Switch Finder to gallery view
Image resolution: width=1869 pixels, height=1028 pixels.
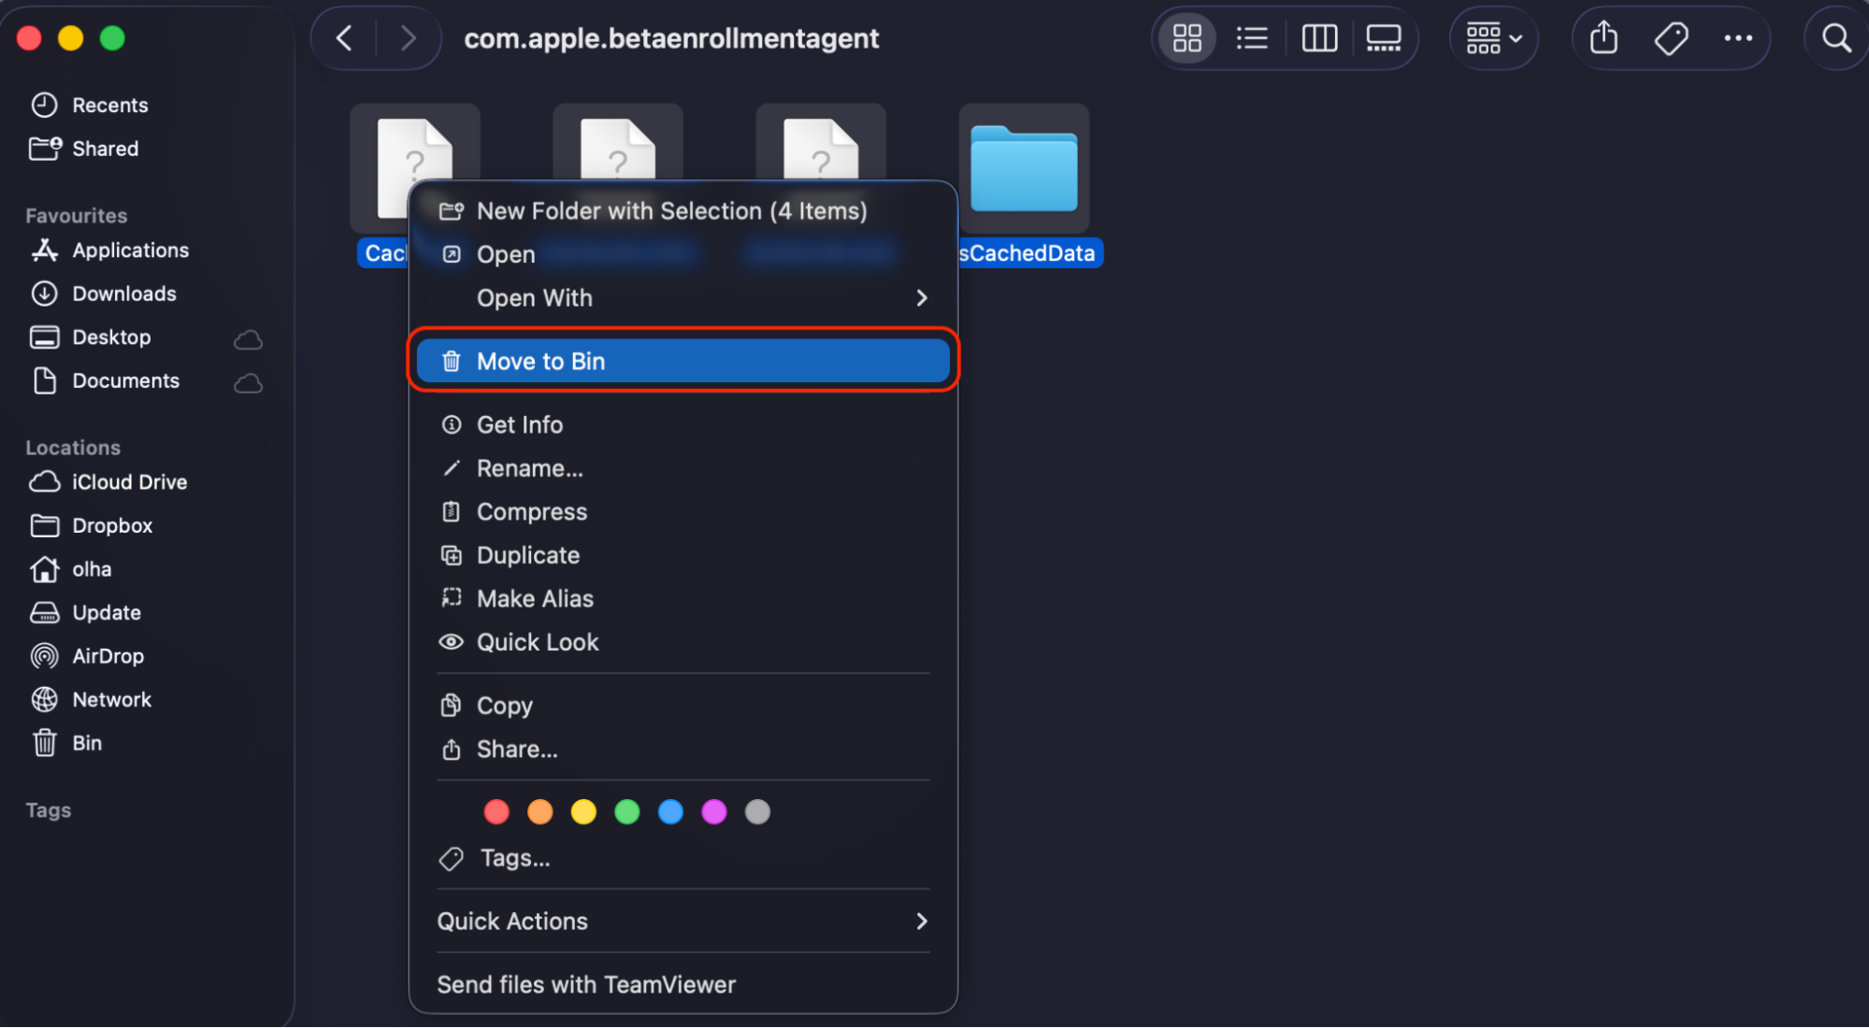click(x=1384, y=38)
